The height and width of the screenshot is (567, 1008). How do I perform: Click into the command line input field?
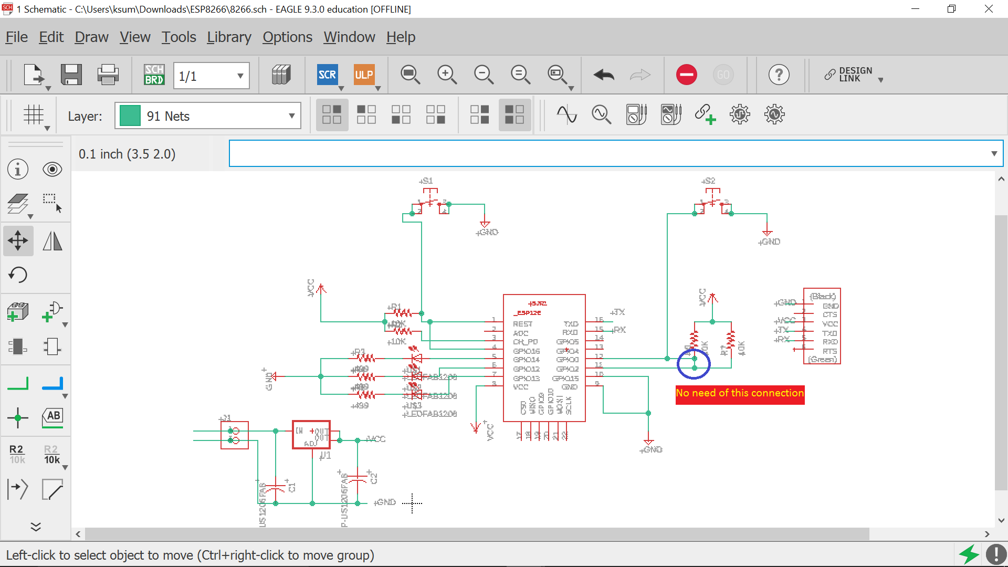pos(604,153)
